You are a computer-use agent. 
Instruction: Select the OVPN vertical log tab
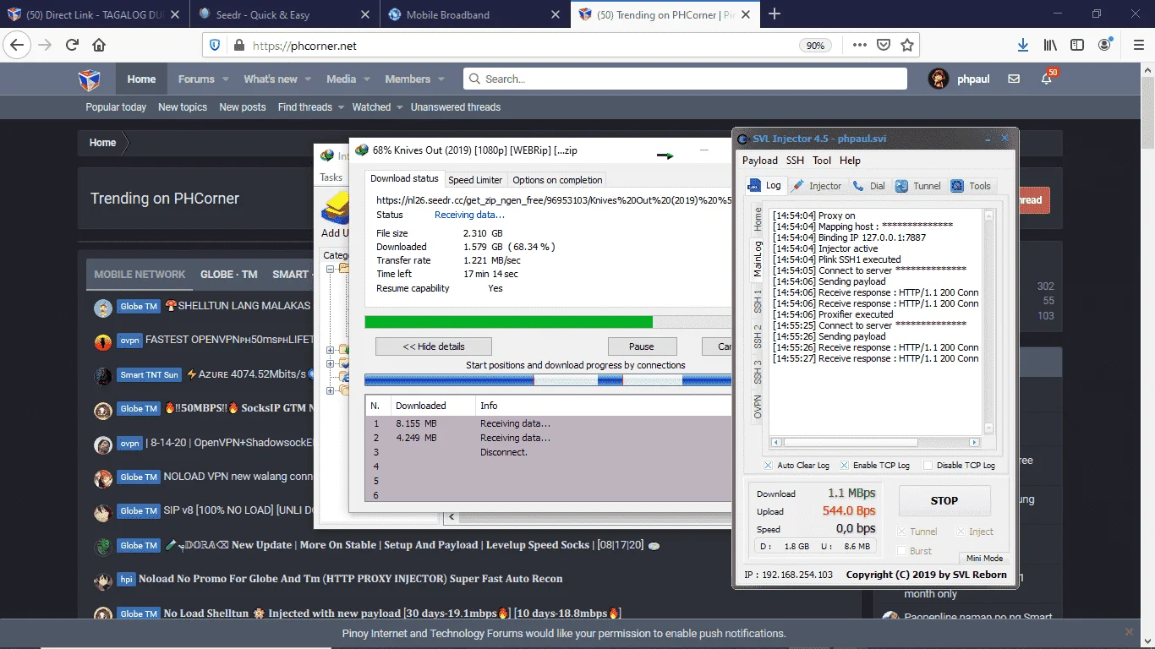pos(758,406)
